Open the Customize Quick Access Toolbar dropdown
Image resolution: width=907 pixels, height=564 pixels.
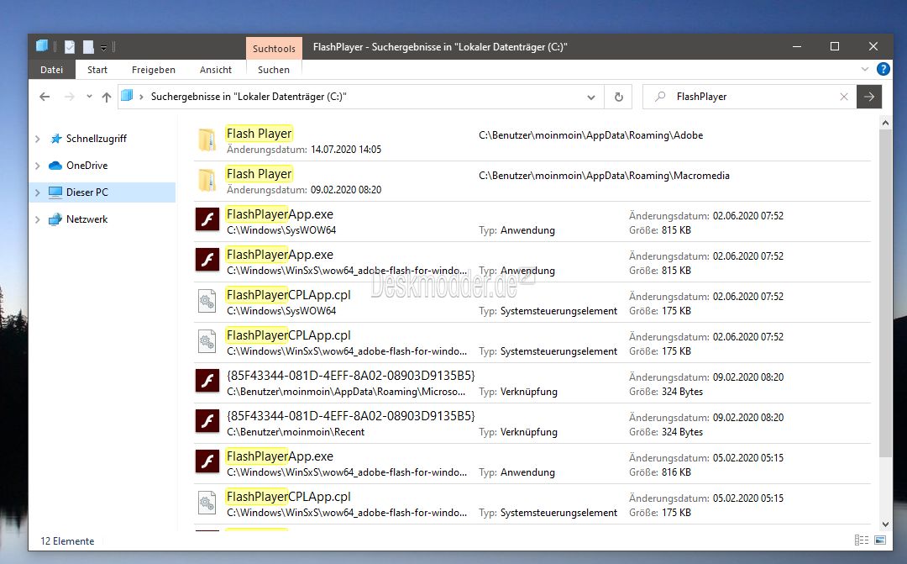pos(103,47)
